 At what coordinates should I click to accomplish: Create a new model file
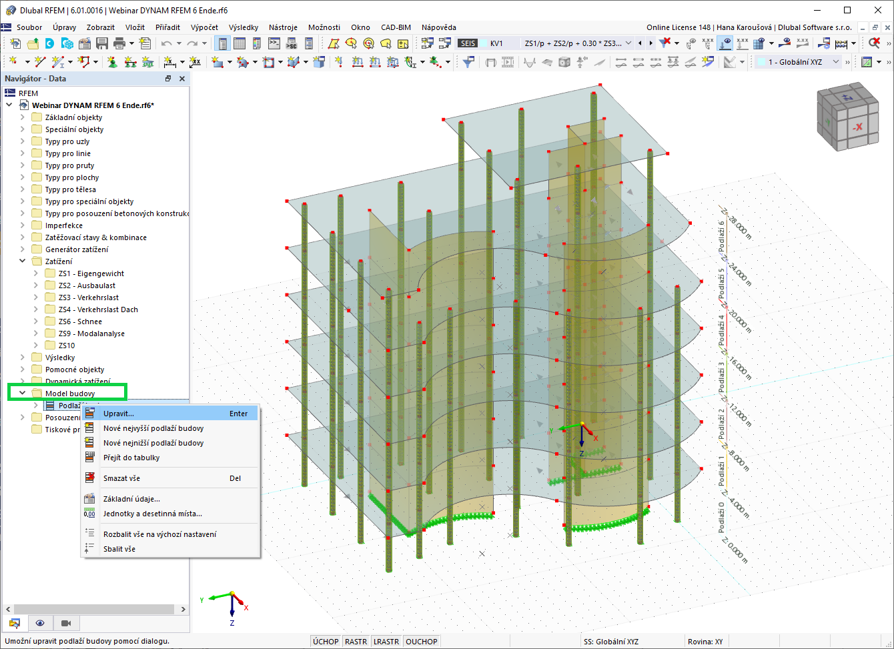(15, 43)
